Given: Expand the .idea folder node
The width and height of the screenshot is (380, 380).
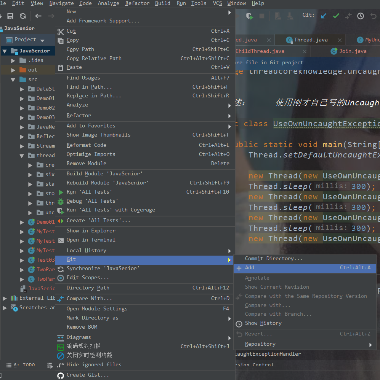Looking at the screenshot, I should pos(13,60).
